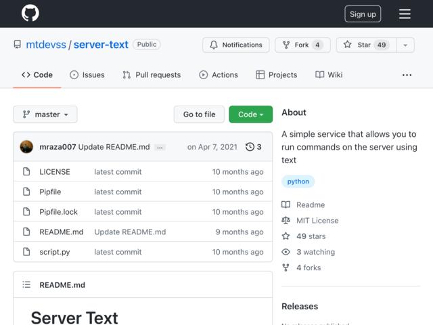Screen dimensions: 433x325
Task: Click Update README.md commit message in README.md row
Action: 130,232
